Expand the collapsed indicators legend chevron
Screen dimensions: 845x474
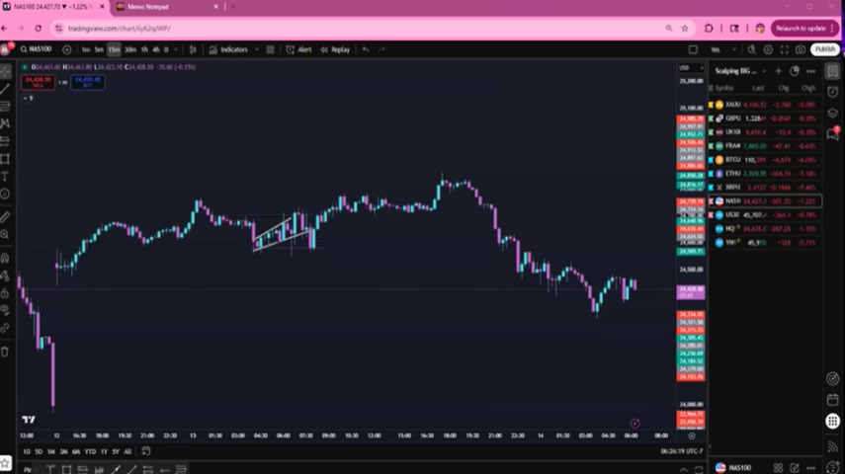point(28,98)
